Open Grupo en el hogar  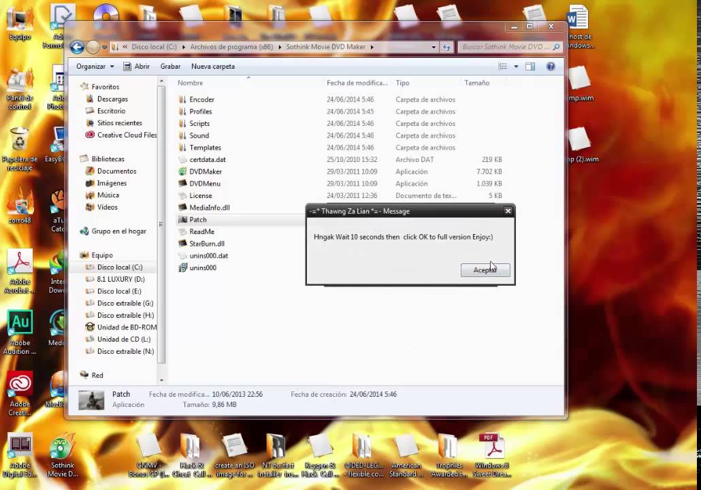click(x=118, y=231)
